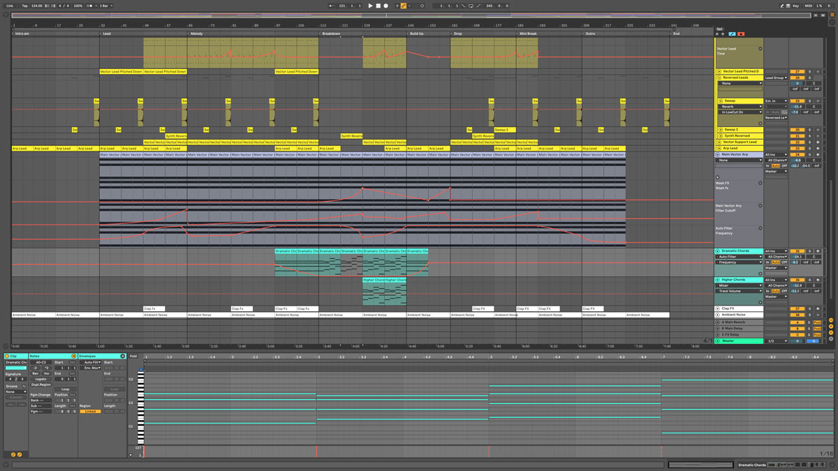This screenshot has height=471, width=838.
Task: Click the Arrangement Record button
Action: tap(385, 6)
